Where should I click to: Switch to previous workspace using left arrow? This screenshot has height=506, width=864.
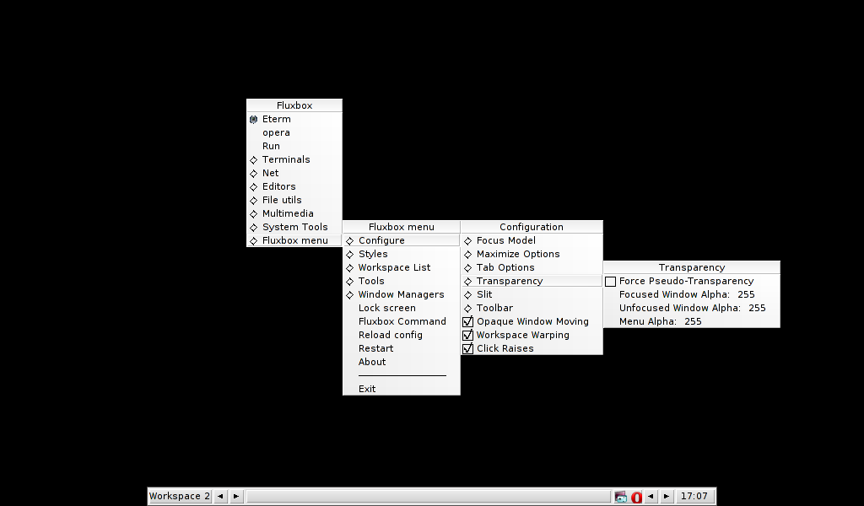220,497
